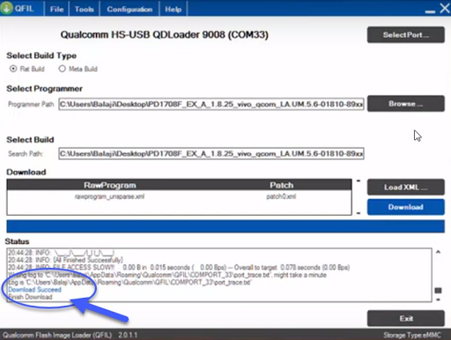The height and width of the screenshot is (340, 451).
Task: Click the Search Path input field
Action: pyautogui.click(x=211, y=153)
